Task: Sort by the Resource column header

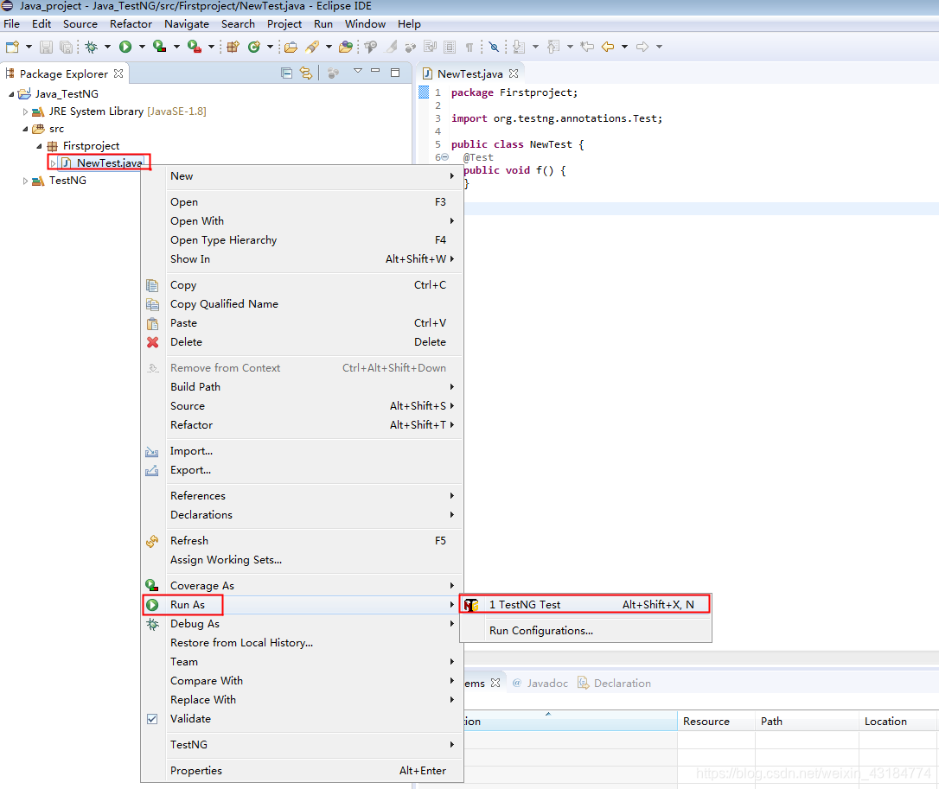Action: [x=716, y=722]
